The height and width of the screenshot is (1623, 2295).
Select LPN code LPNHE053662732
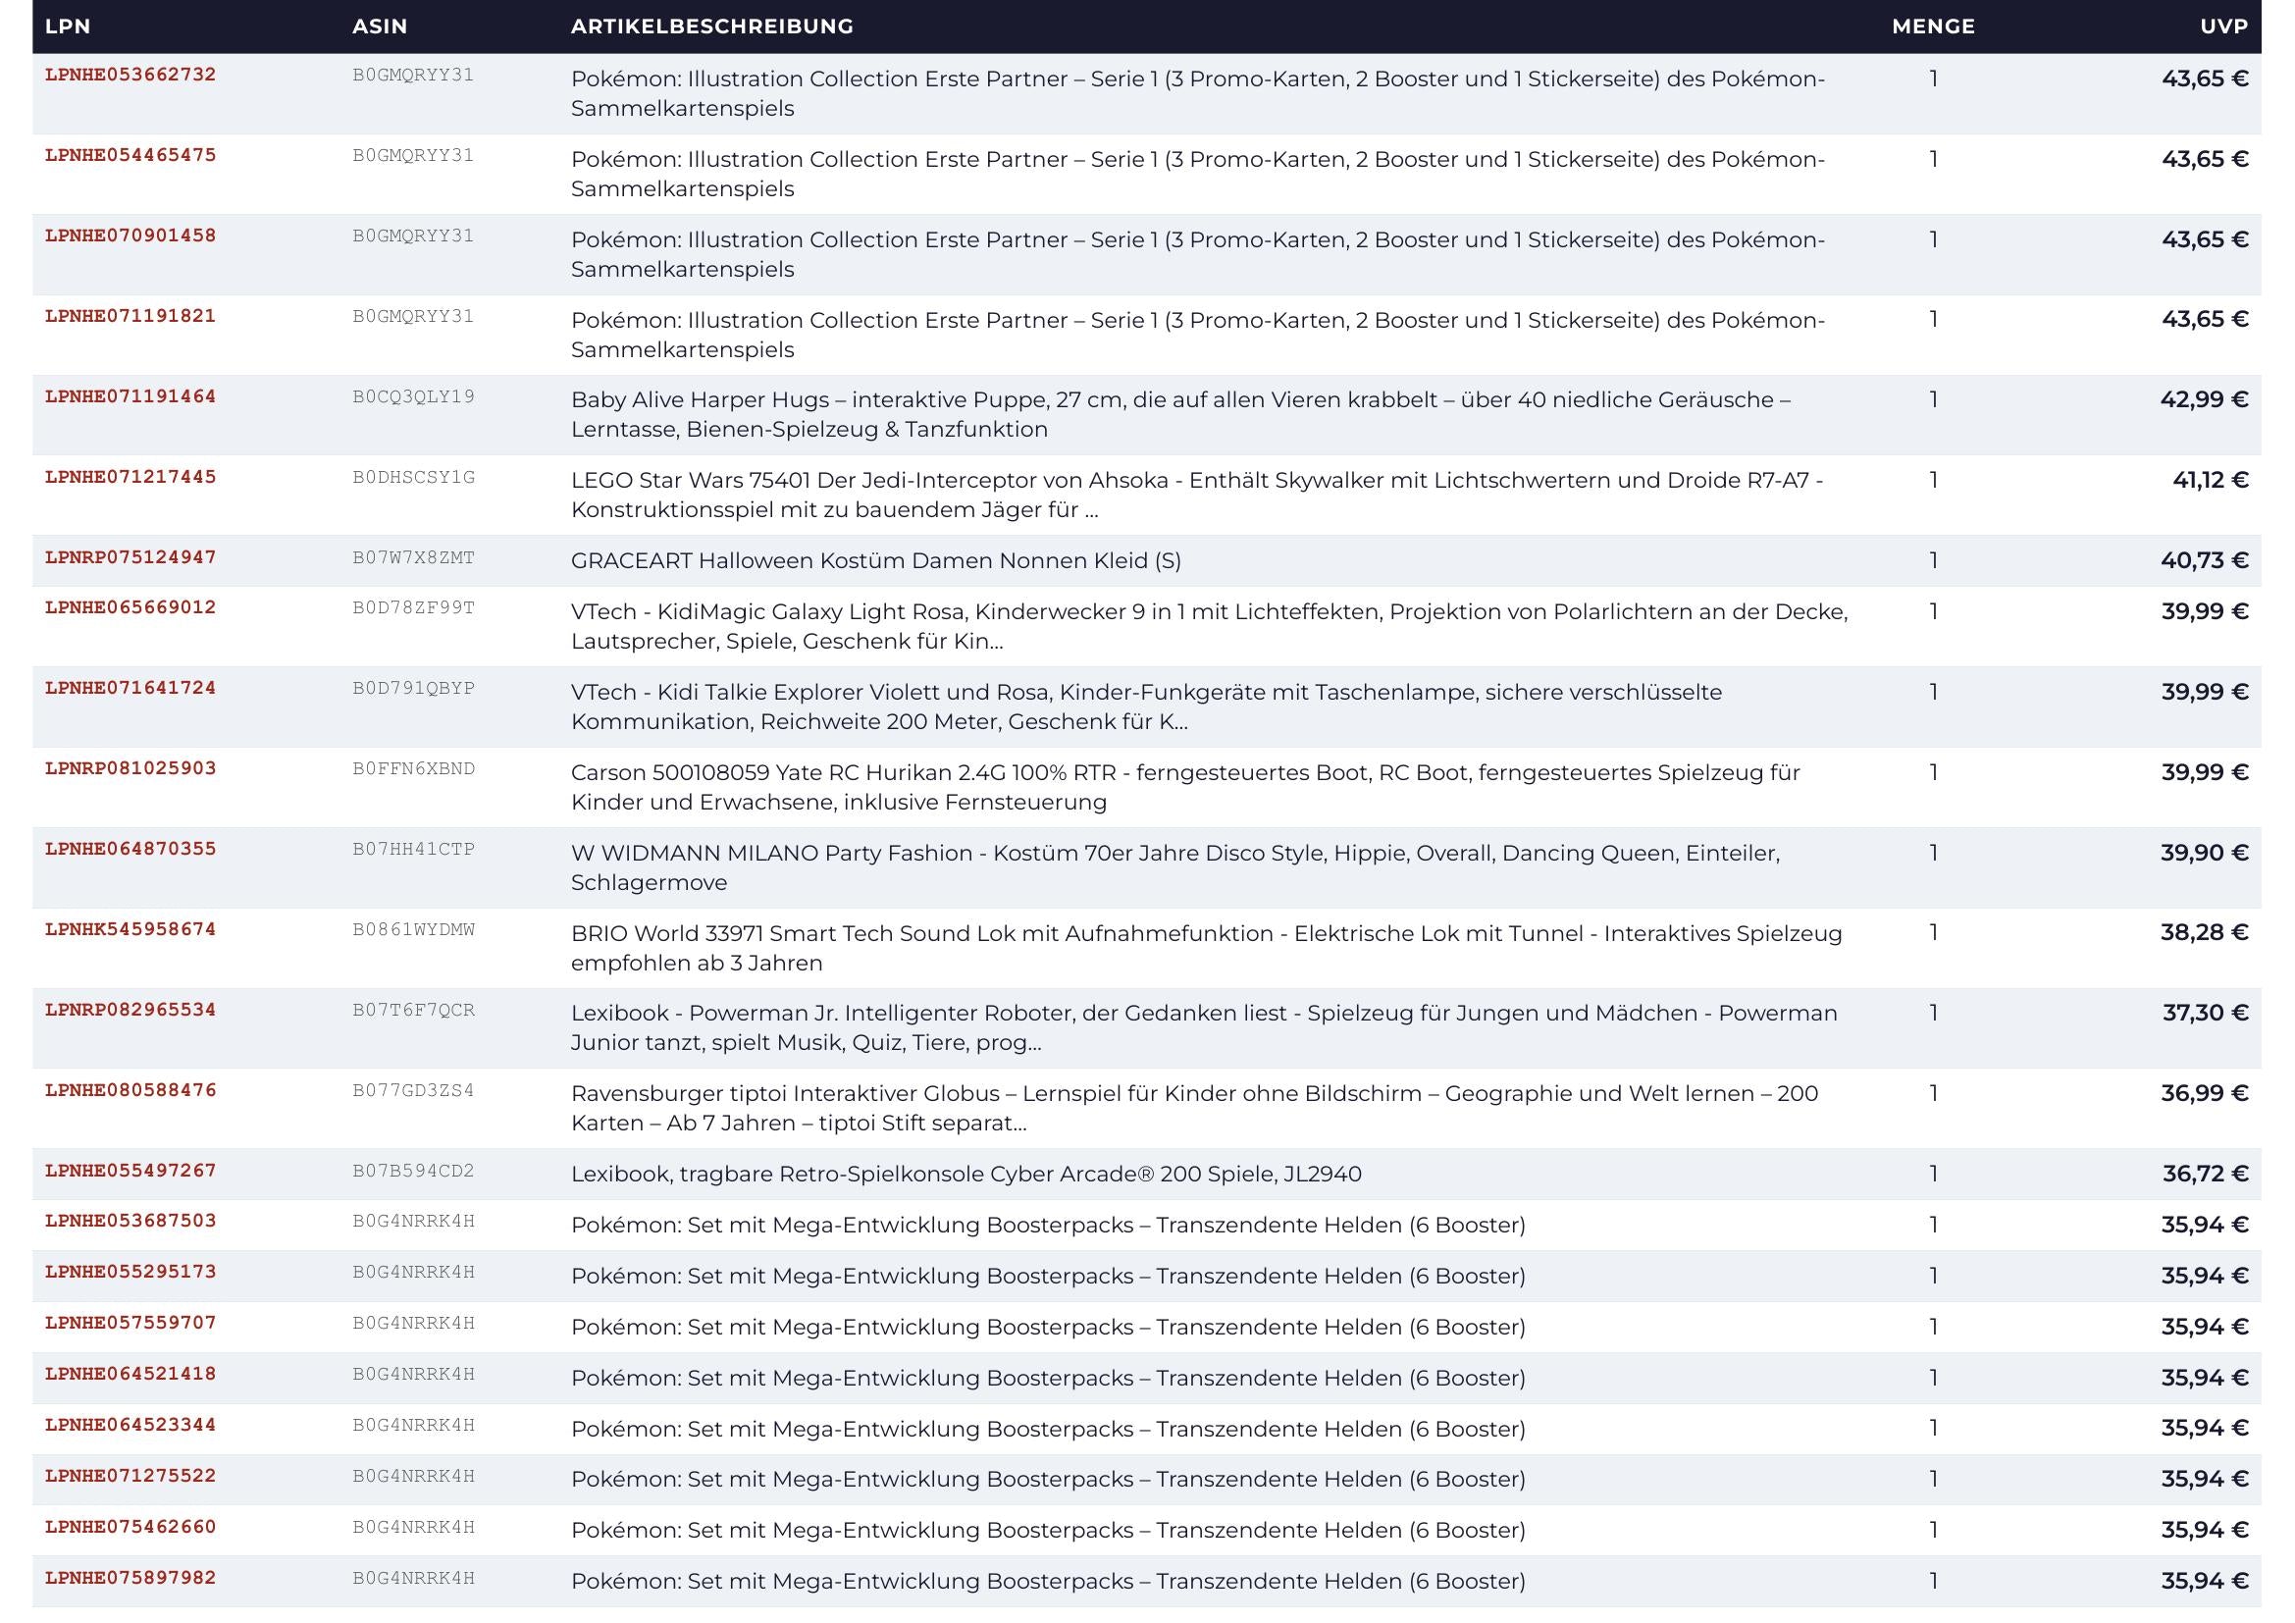click(130, 75)
